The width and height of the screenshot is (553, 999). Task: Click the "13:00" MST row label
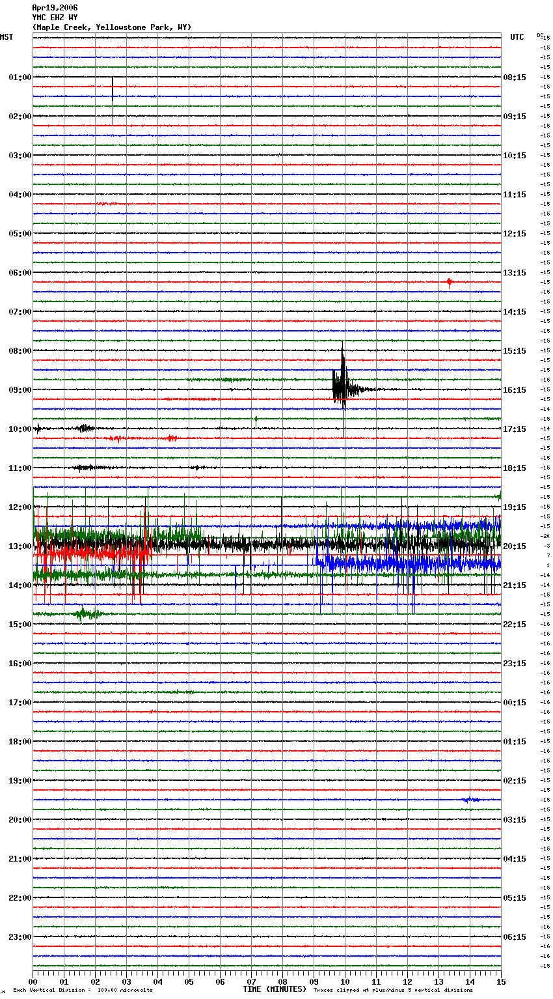coord(20,546)
